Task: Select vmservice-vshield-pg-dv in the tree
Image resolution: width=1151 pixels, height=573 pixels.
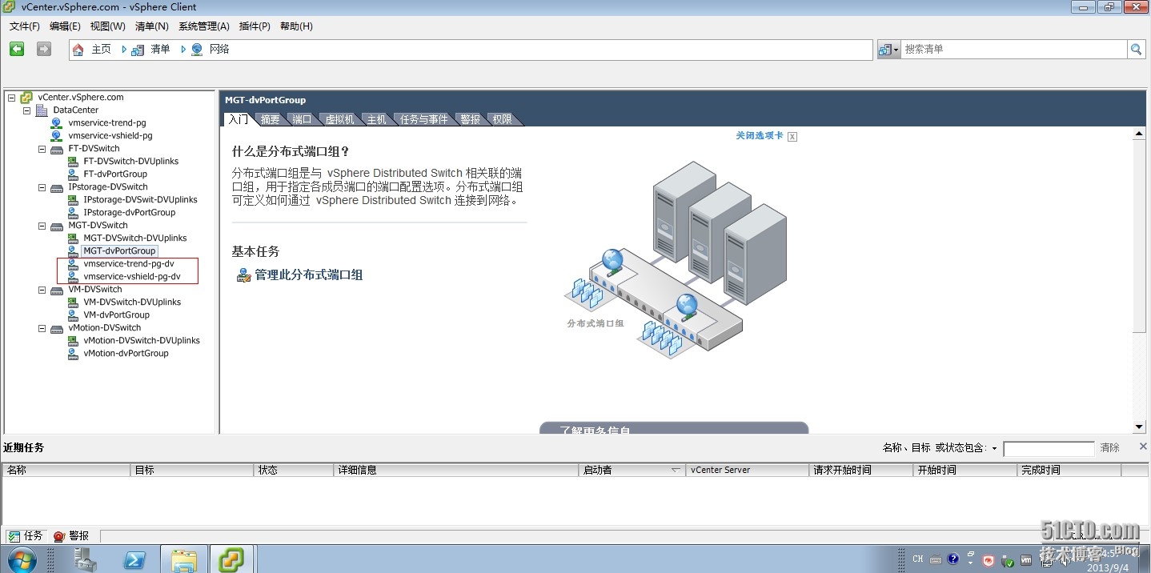Action: [x=132, y=277]
